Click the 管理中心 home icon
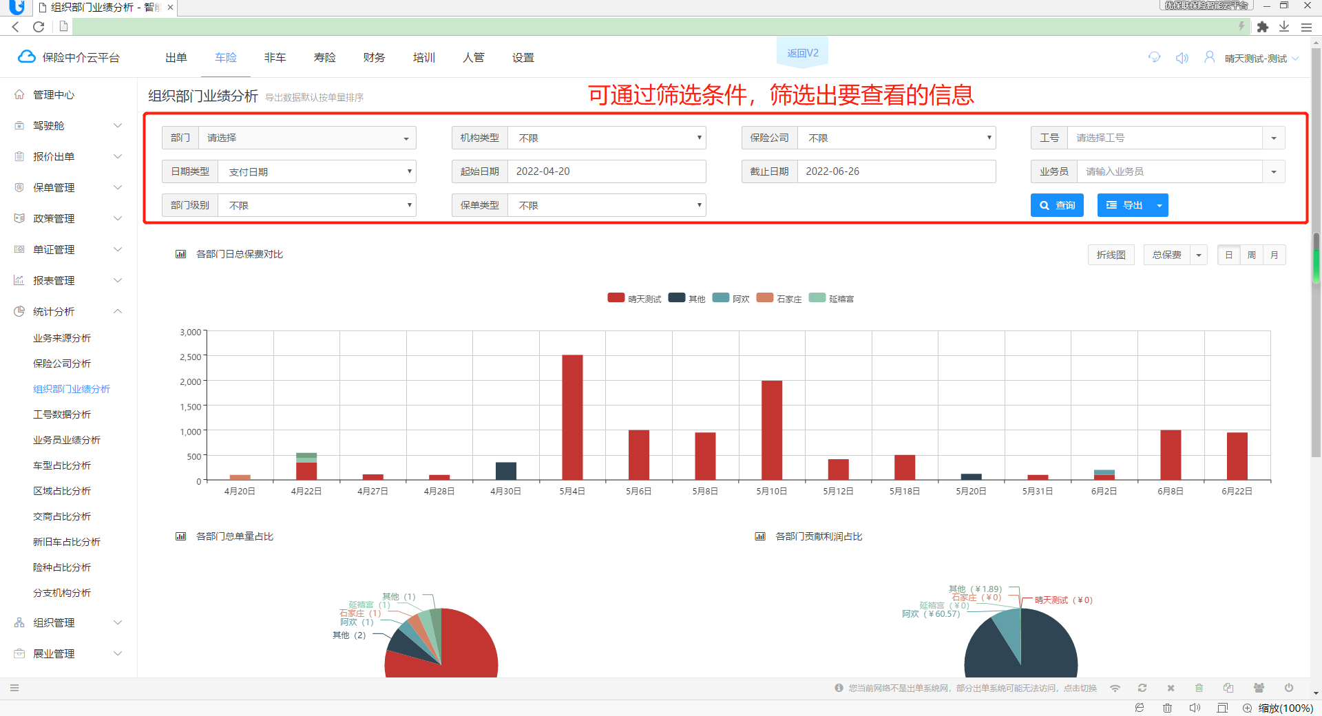This screenshot has width=1322, height=716. point(19,94)
